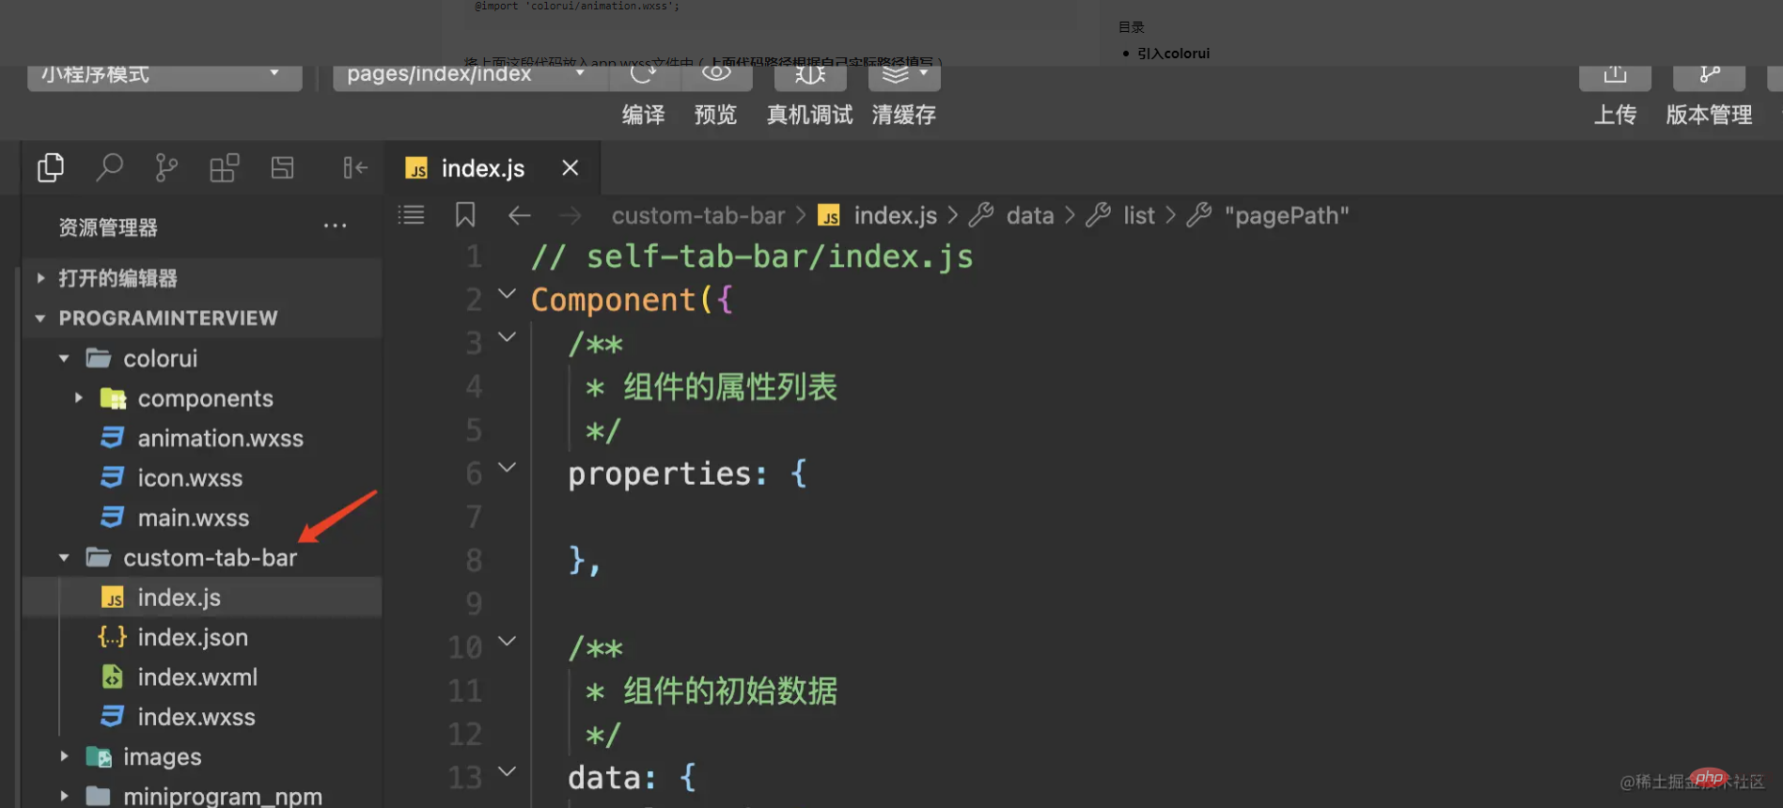Click the "pagePath" breadcrumb segment
This screenshot has height=808, width=1783.
1287,216
